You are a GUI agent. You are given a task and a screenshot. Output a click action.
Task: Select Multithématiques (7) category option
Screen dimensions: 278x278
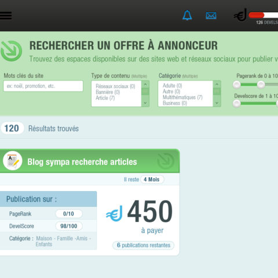[x=182, y=97]
